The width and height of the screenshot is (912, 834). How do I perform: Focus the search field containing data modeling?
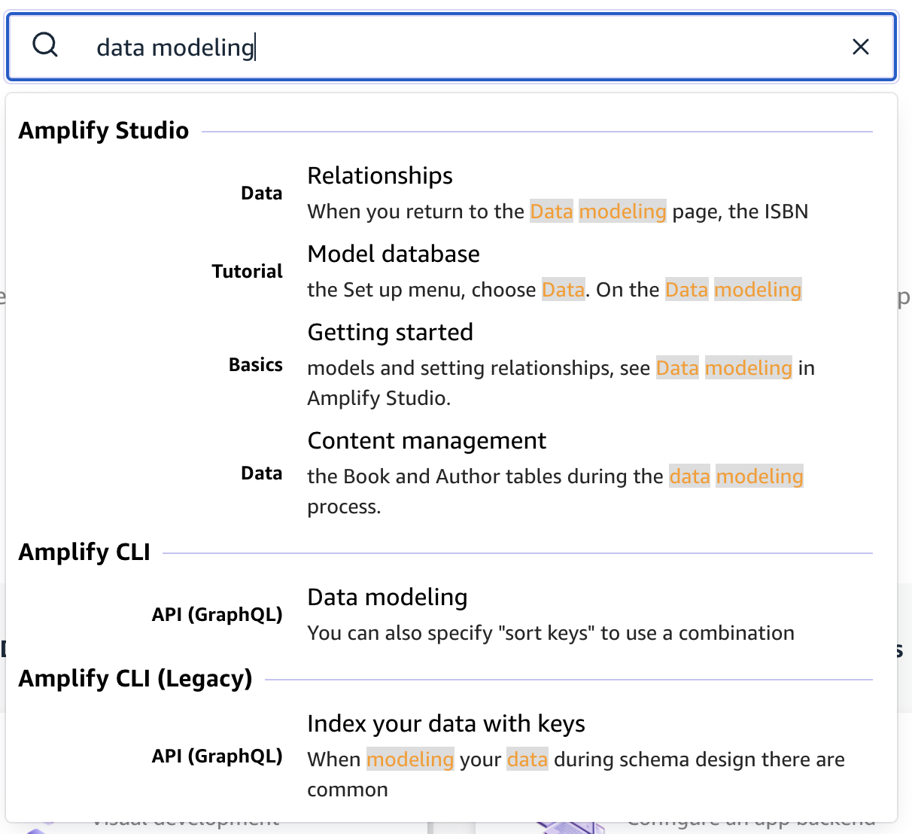pyautogui.click(x=451, y=47)
